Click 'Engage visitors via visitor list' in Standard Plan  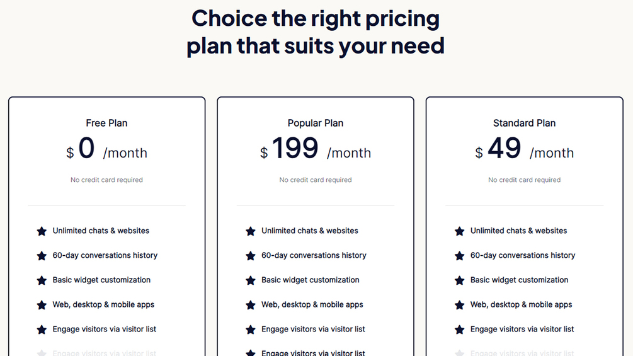click(522, 329)
